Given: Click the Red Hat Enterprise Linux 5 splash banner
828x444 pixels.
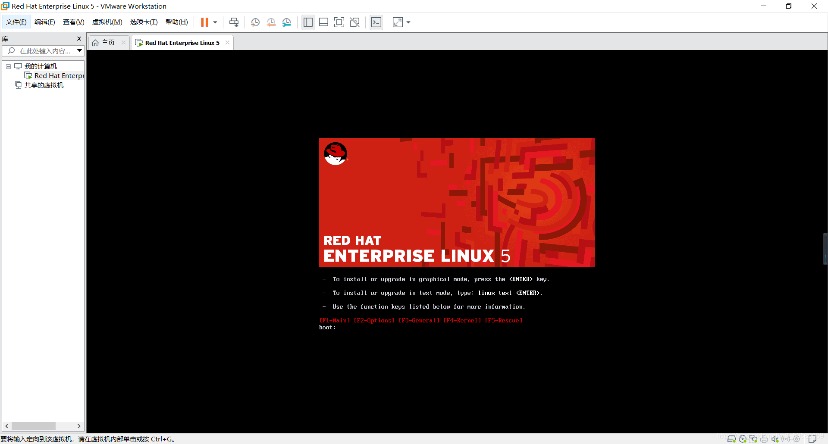Looking at the screenshot, I should coord(457,203).
